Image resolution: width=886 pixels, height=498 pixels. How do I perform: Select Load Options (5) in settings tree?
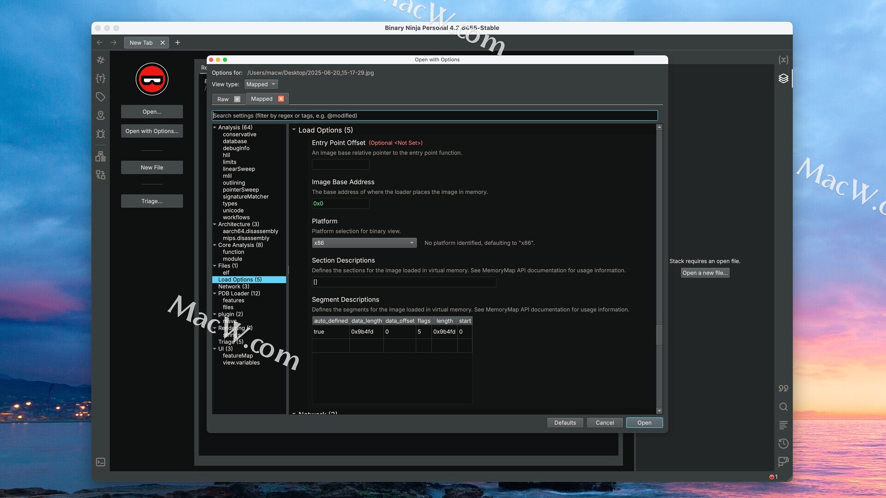coord(249,279)
